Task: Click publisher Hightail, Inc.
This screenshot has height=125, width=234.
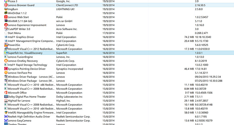Action: 63,100
